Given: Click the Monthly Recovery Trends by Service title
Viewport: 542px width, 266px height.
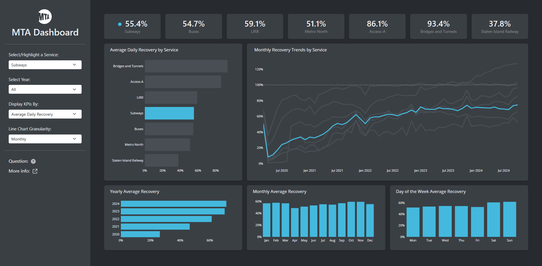Looking at the screenshot, I should pyautogui.click(x=290, y=50).
